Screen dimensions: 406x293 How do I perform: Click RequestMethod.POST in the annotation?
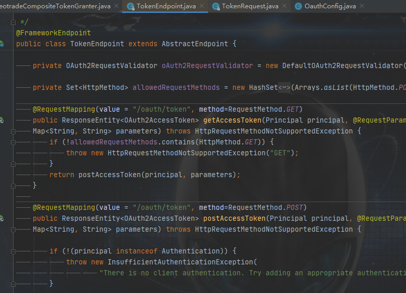click(x=266, y=207)
